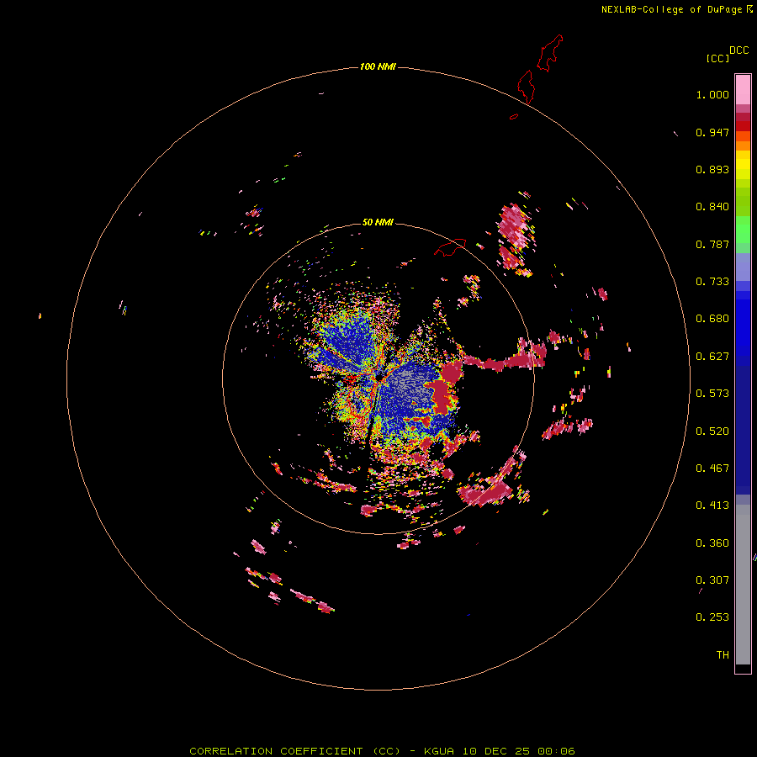
Task: Click the 0.413 legend value
Action: [712, 506]
